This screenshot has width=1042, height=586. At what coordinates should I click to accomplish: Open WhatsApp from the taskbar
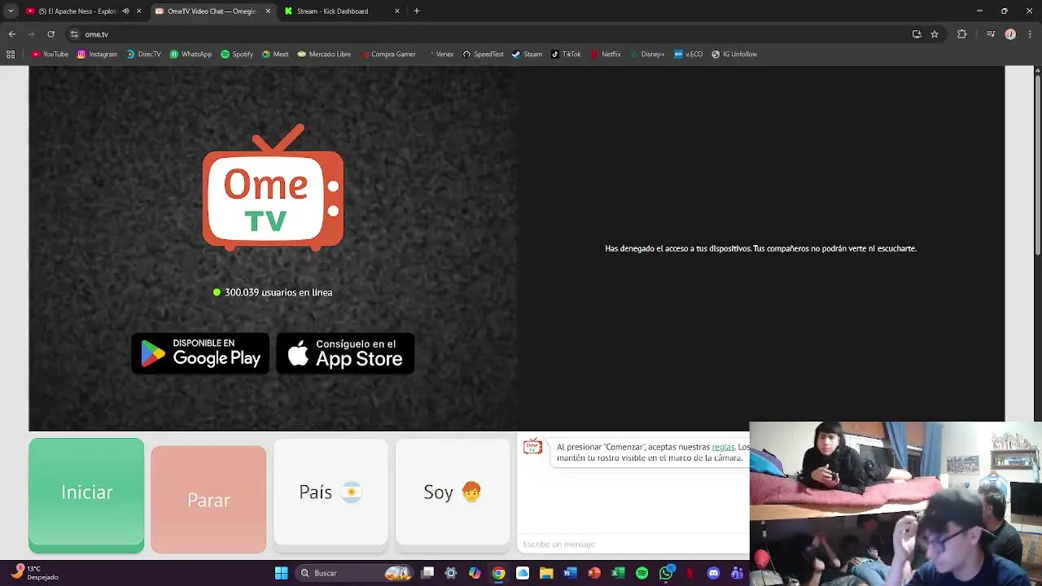(666, 573)
